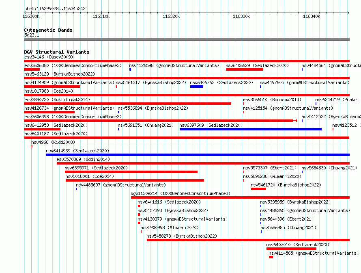Screen dimensions: 361x273
Task: Click the nsv6244719 variant label
Action: coord(338,100)
